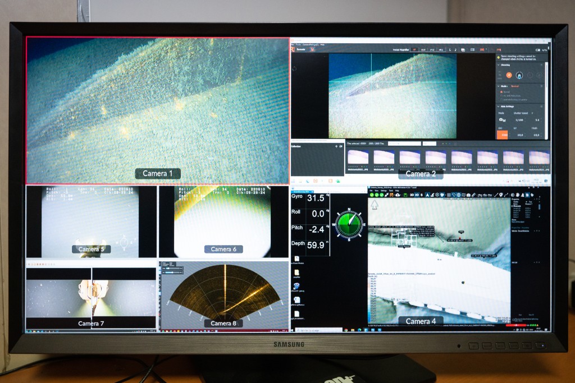Click the camera snapshot icon in map toolbar

coord(468,195)
